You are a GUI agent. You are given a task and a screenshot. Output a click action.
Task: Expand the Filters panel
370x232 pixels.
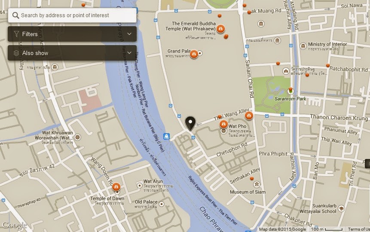click(x=72, y=34)
